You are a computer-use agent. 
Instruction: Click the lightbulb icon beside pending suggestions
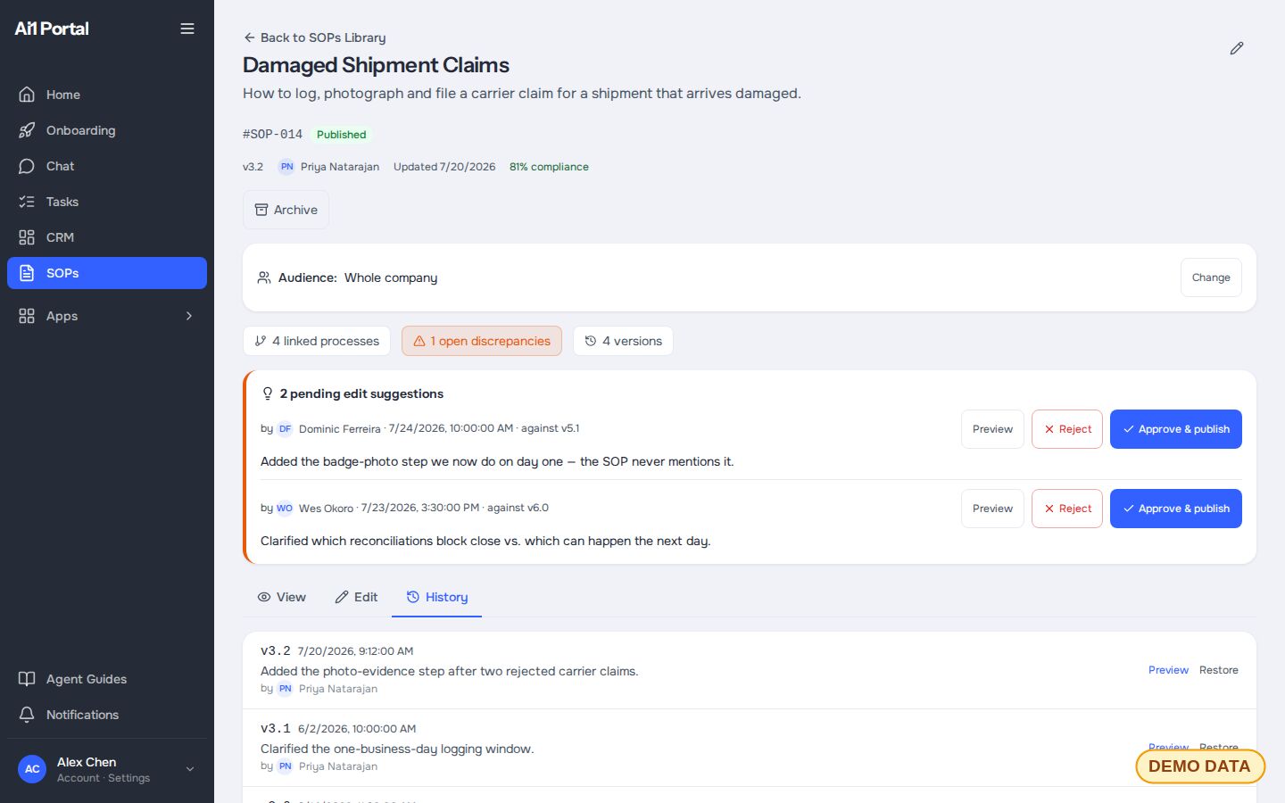click(x=267, y=393)
